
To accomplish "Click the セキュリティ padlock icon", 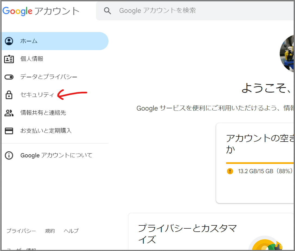I will pos(9,95).
